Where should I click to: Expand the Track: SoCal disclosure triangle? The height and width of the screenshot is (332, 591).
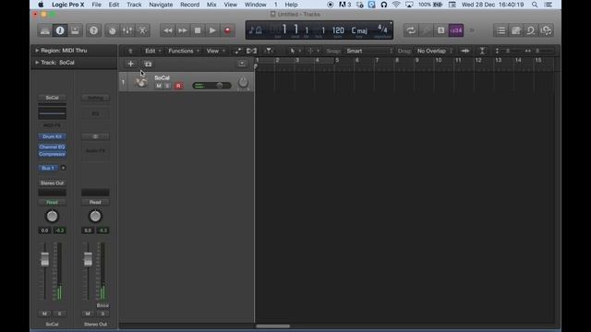point(37,63)
